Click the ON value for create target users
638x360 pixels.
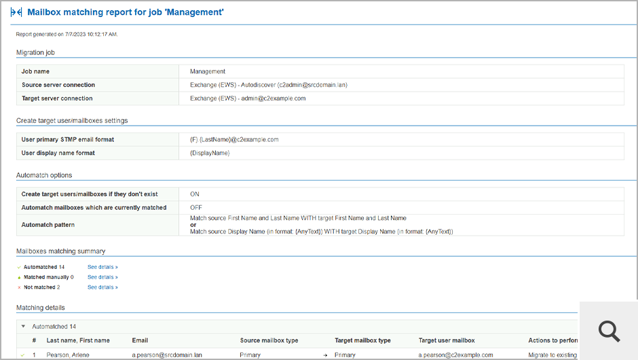coord(195,194)
